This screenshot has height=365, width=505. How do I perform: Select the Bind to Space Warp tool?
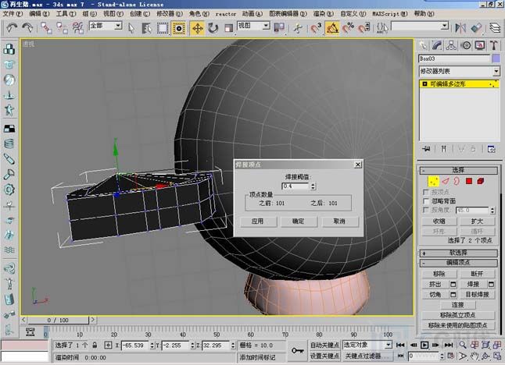[78, 28]
